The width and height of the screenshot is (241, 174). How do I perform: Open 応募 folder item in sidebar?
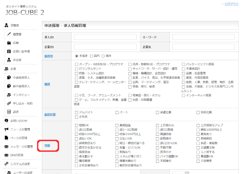coord(13,43)
